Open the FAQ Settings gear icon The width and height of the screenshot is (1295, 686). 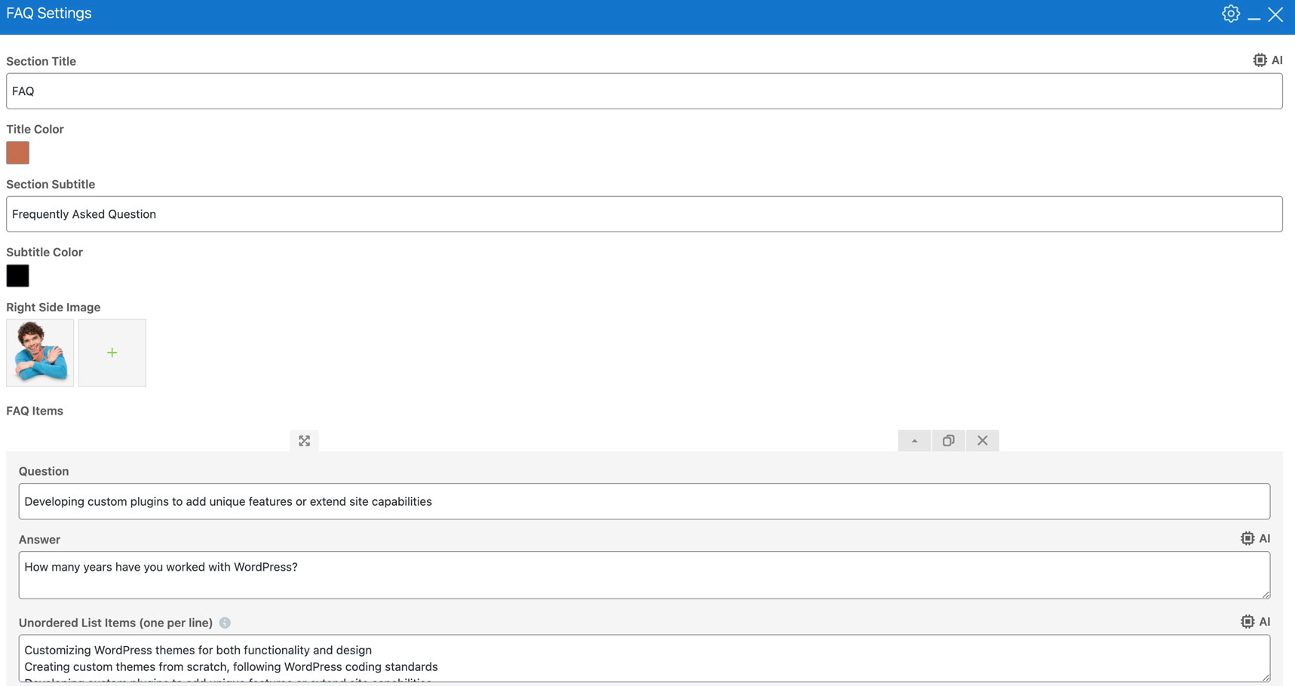[x=1230, y=14]
